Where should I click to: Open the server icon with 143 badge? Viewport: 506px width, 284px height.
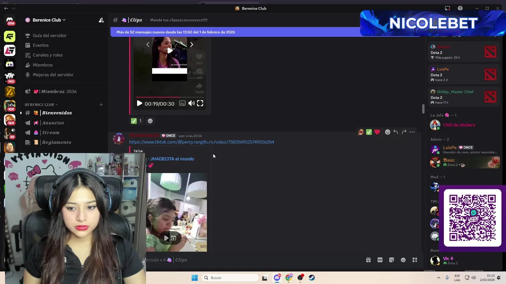(x=9, y=78)
